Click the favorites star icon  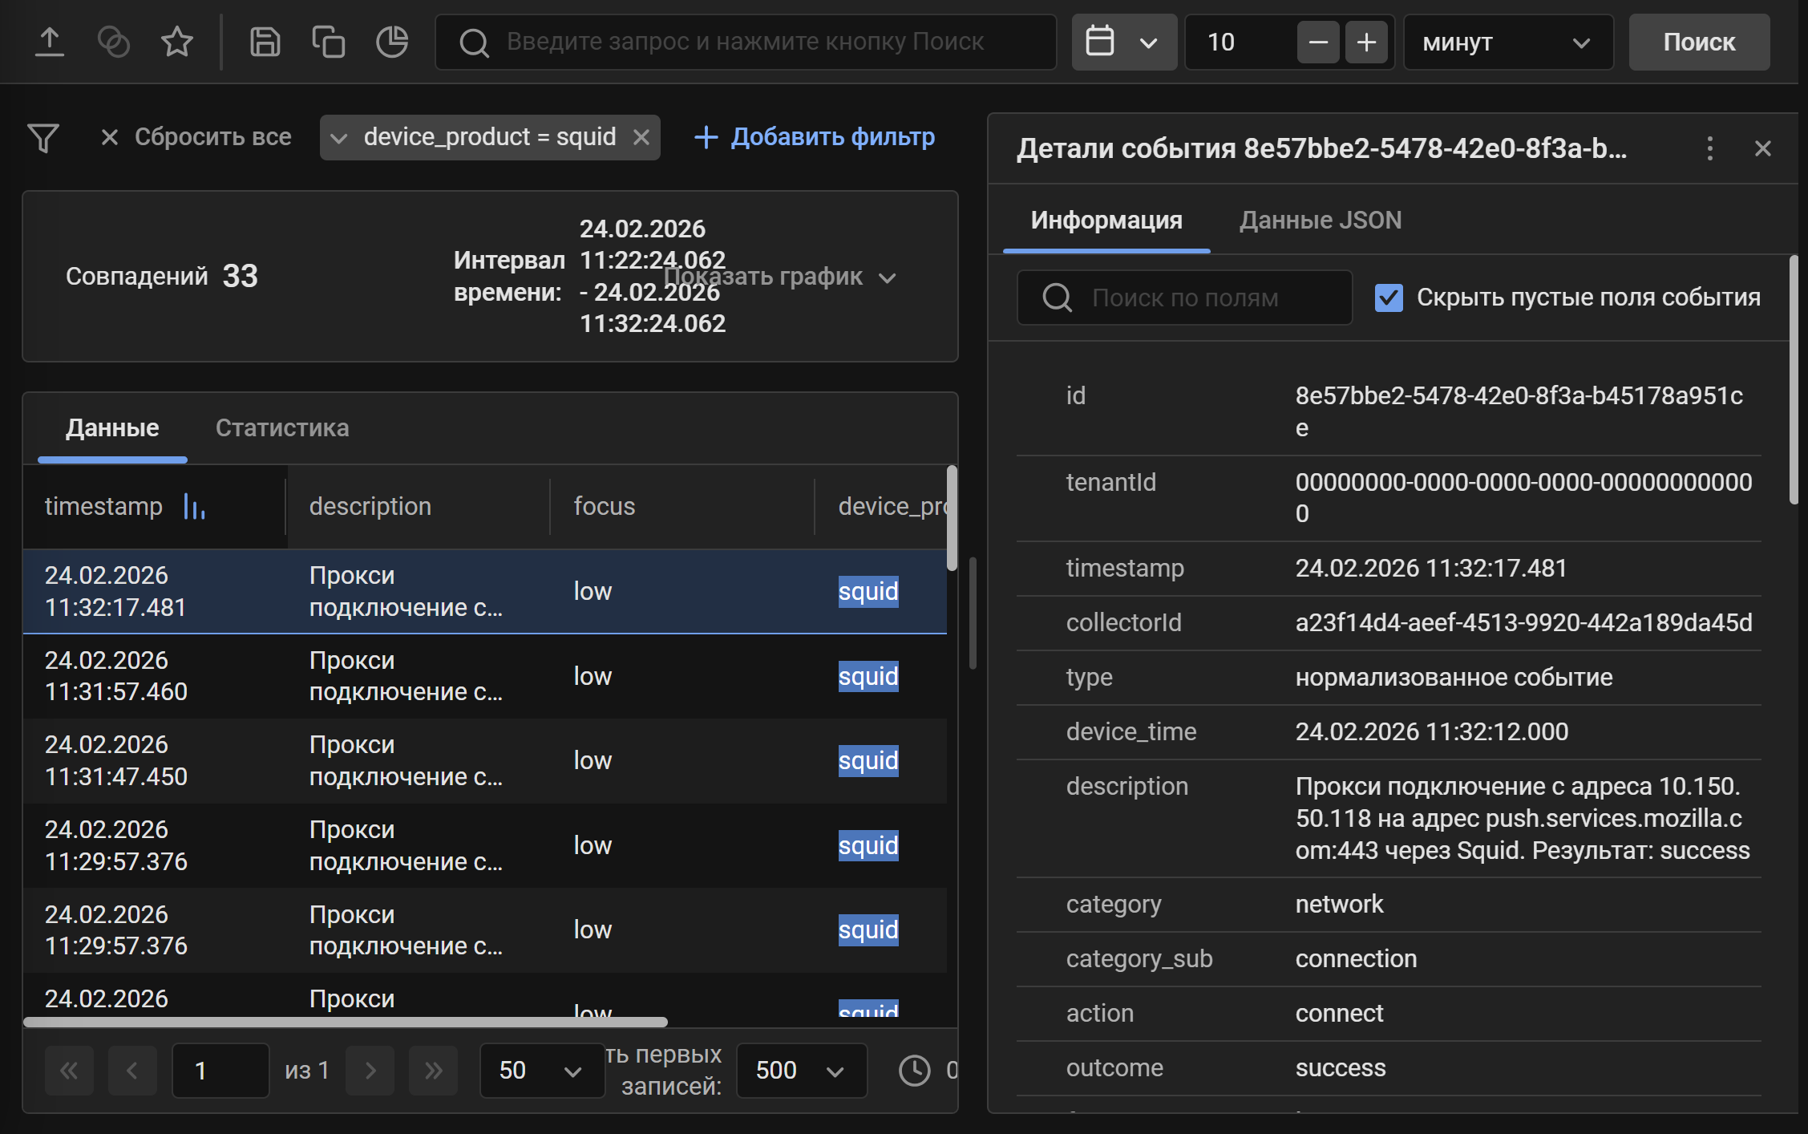[176, 42]
